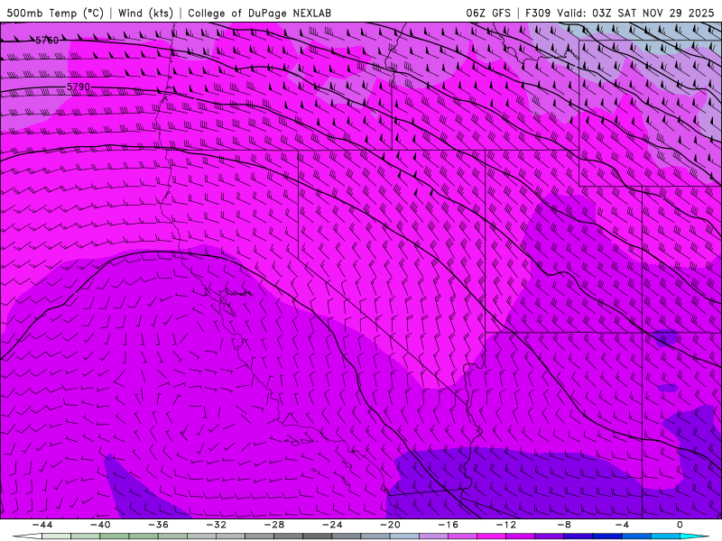Click the -20 colorbar tick label

click(x=391, y=525)
